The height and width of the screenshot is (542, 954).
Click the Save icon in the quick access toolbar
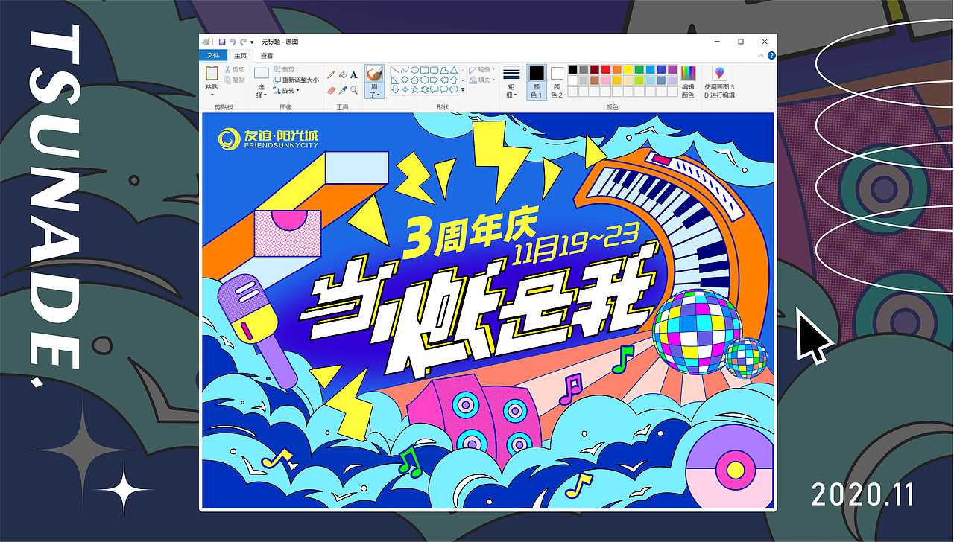point(224,42)
